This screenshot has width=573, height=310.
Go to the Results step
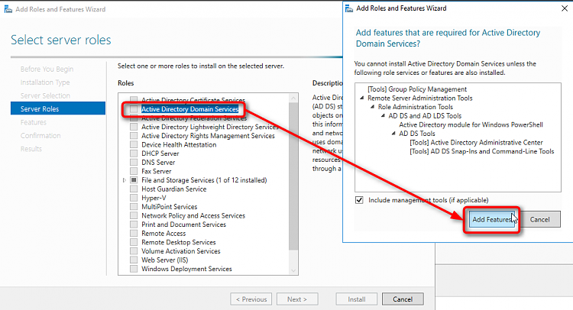(x=31, y=149)
